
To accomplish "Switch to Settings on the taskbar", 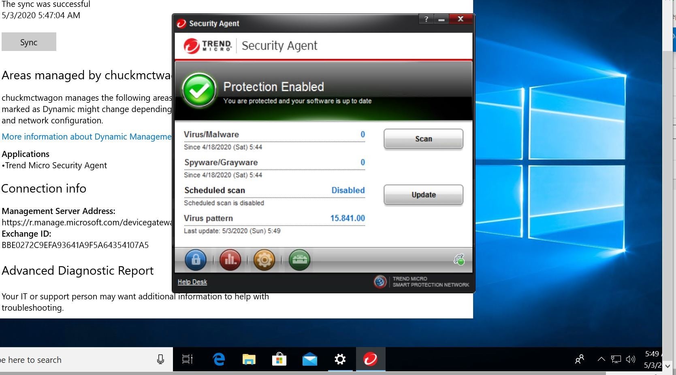I will coord(340,359).
